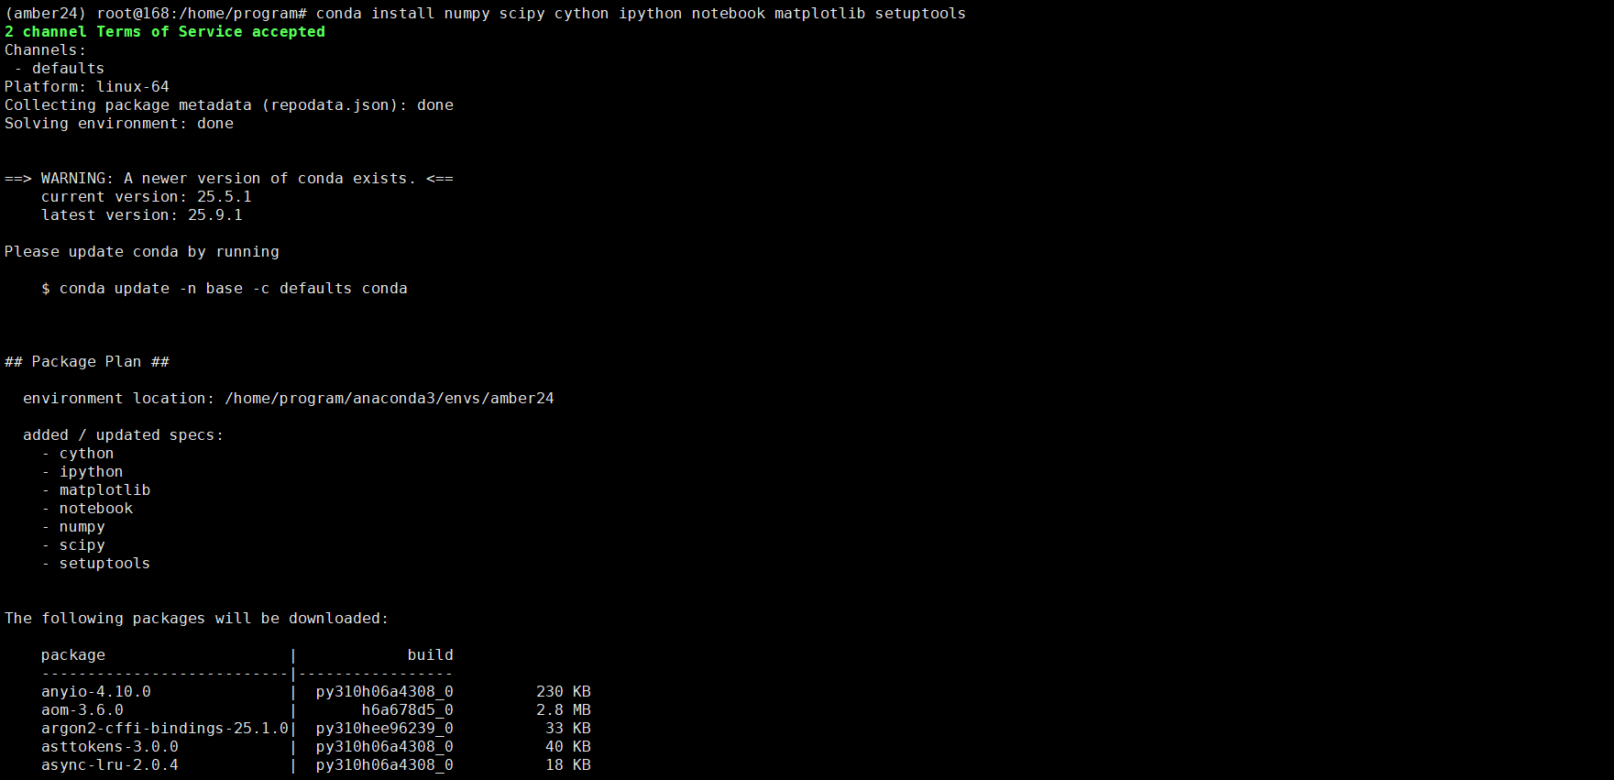Viewport: 1614px width, 780px height.
Task: Click the build string 'h6a678d5_0'
Action: [408, 710]
